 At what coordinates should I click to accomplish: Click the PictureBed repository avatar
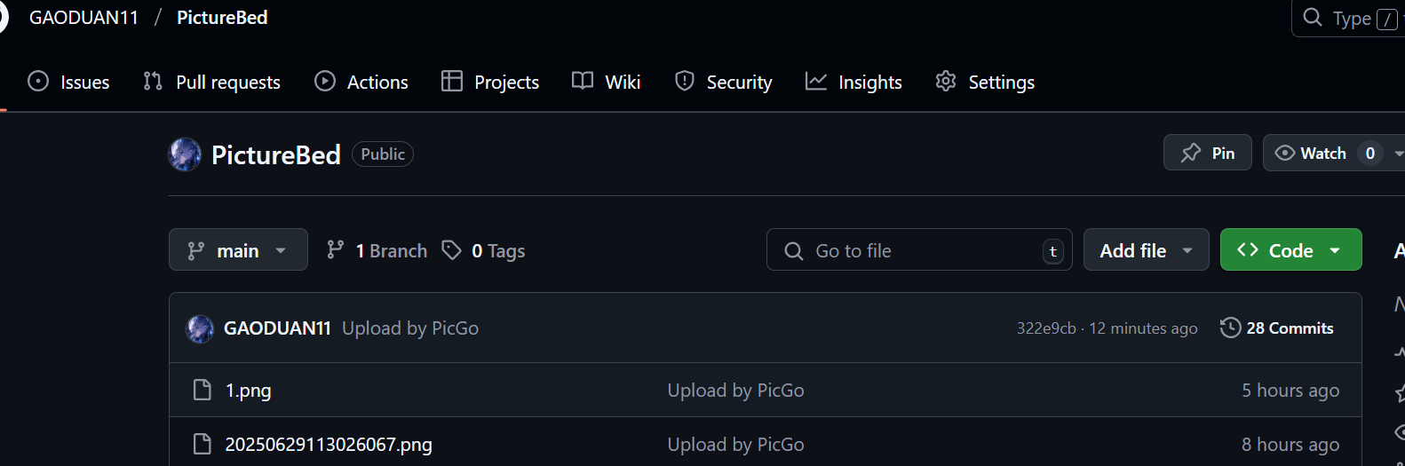pos(185,154)
